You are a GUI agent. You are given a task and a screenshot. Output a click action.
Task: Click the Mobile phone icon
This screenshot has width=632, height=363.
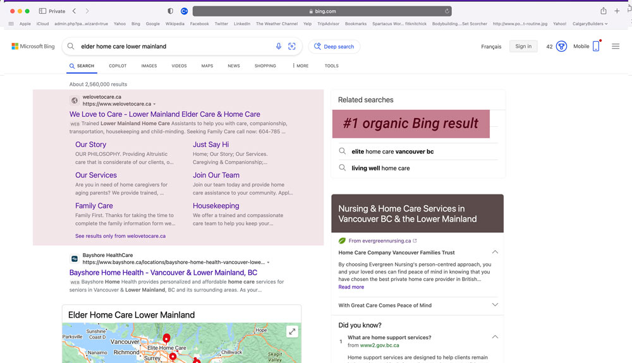coord(596,46)
